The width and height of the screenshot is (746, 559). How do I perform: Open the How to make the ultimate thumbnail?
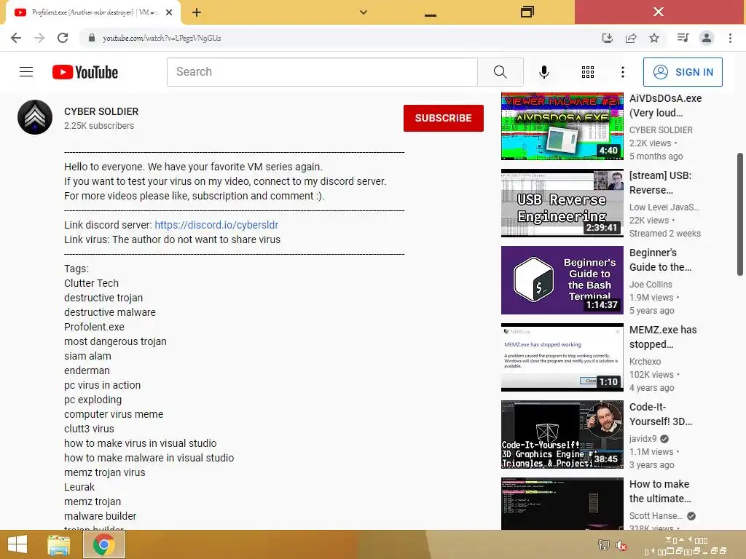(562, 504)
